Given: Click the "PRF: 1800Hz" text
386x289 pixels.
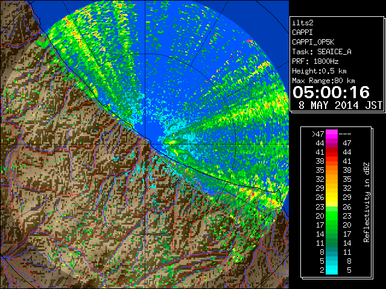Looking at the screenshot, I should tap(315, 61).
